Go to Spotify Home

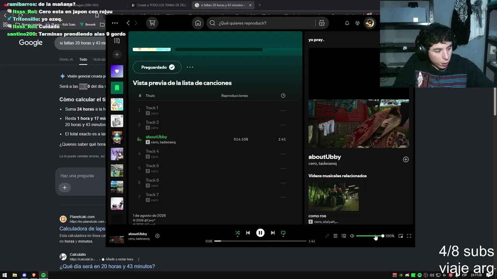[198, 23]
